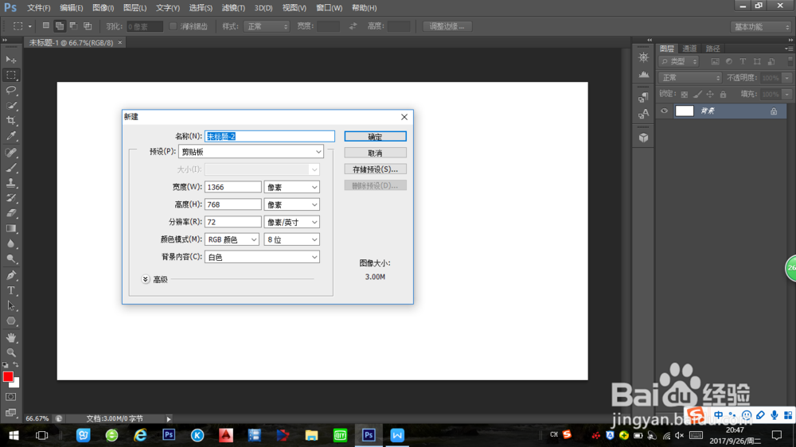Open the background contents 白色 dropdown
The height and width of the screenshot is (447, 796).
point(262,257)
